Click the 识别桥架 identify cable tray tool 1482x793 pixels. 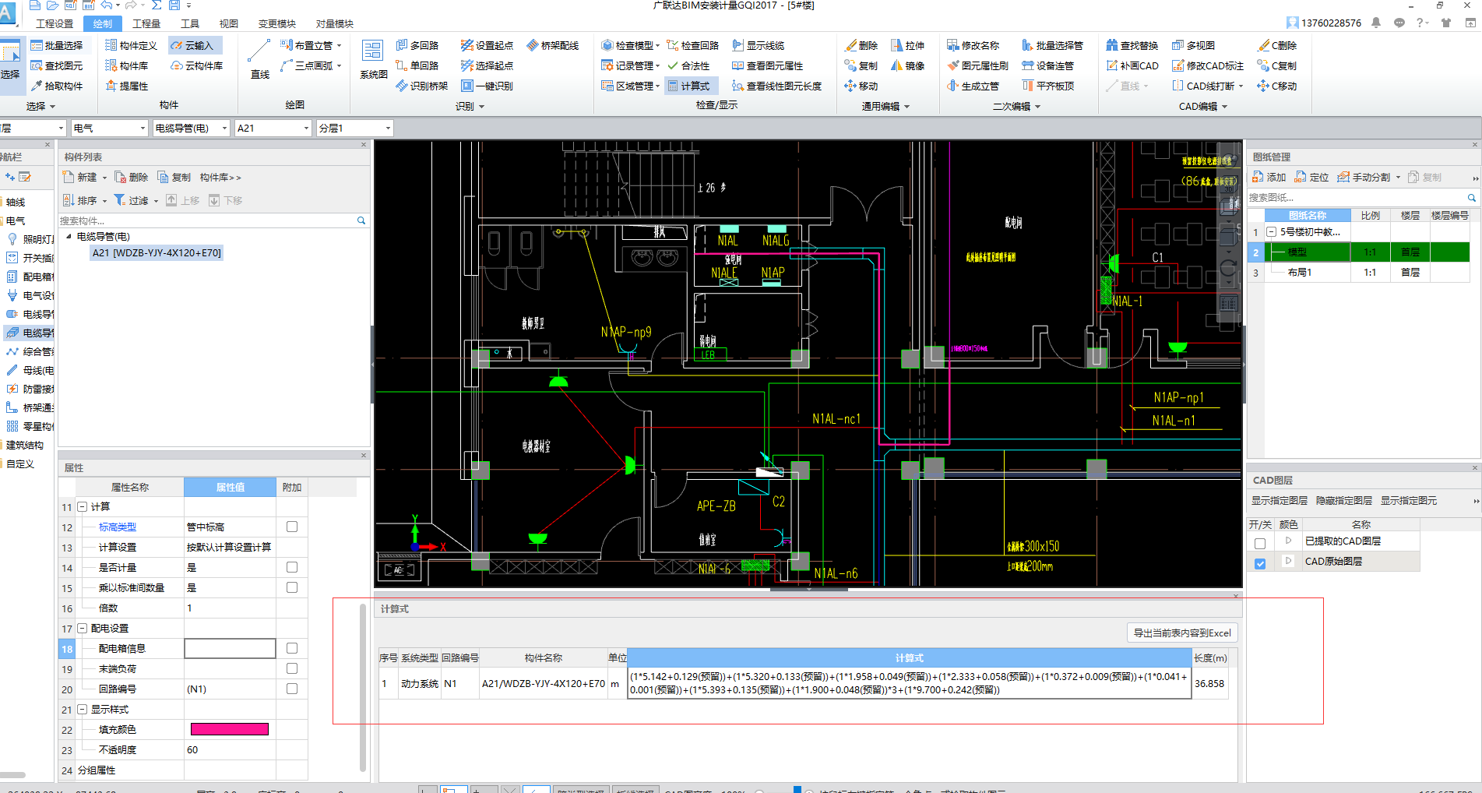[422, 86]
